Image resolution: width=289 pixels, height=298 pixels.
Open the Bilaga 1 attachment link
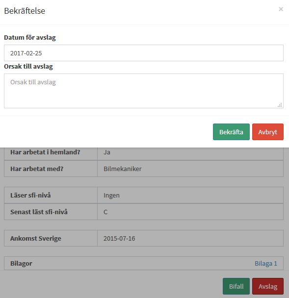tap(266, 263)
